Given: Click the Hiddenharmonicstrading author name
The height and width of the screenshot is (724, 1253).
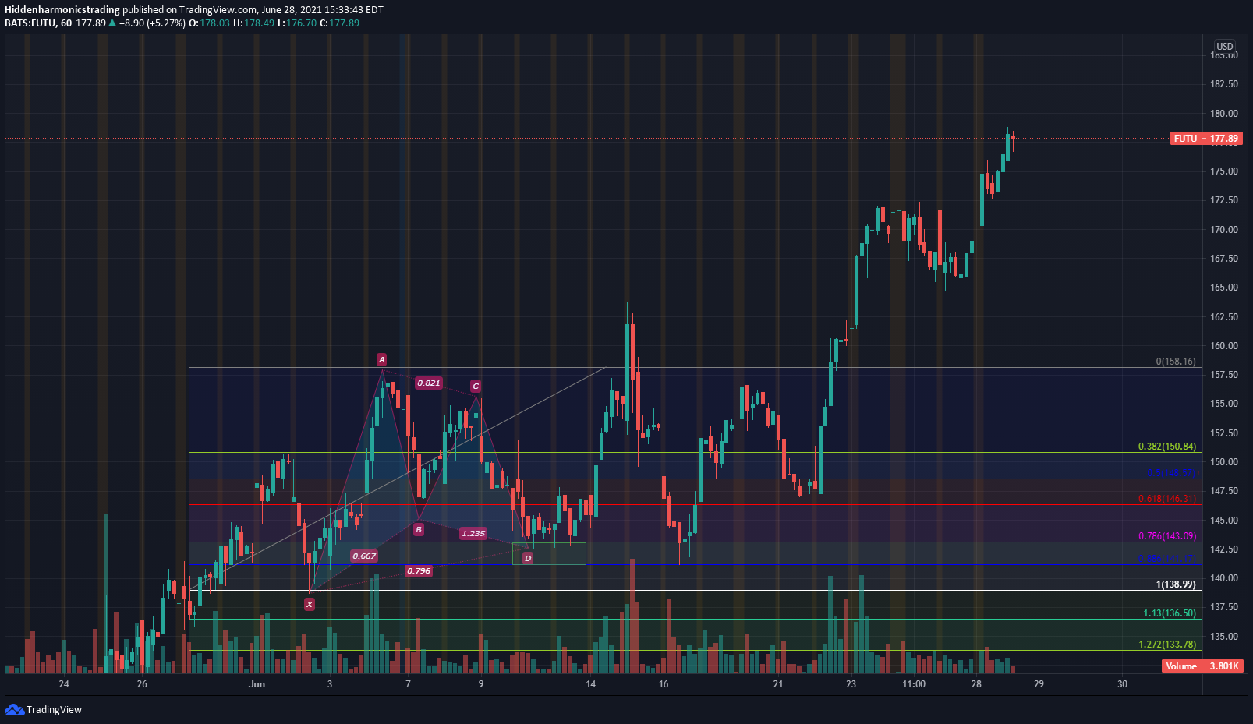Looking at the screenshot, I should 62,10.
